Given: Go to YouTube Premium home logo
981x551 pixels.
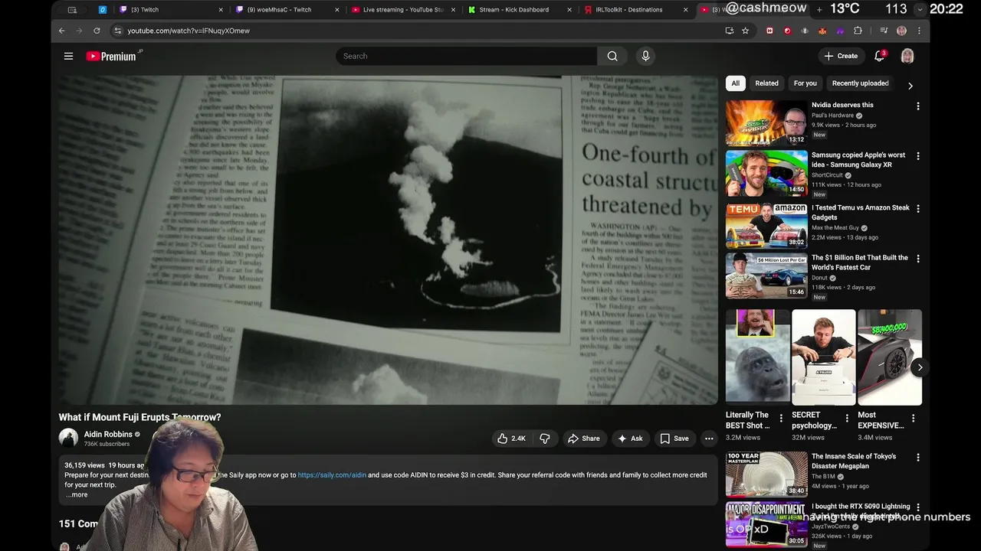Looking at the screenshot, I should 112,56.
